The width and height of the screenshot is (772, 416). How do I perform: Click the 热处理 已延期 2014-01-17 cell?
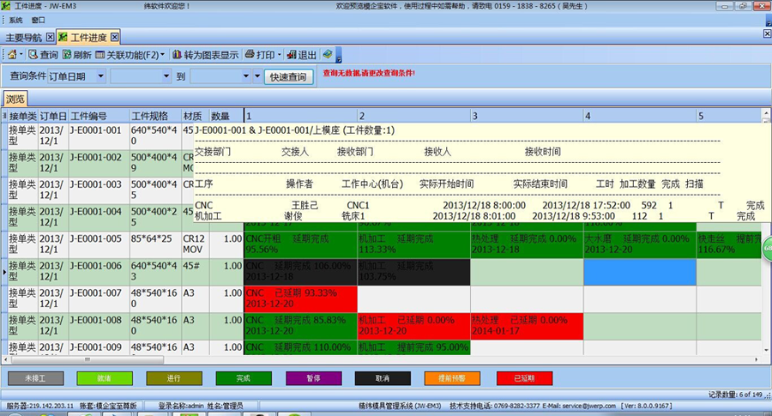pyautogui.click(x=527, y=326)
